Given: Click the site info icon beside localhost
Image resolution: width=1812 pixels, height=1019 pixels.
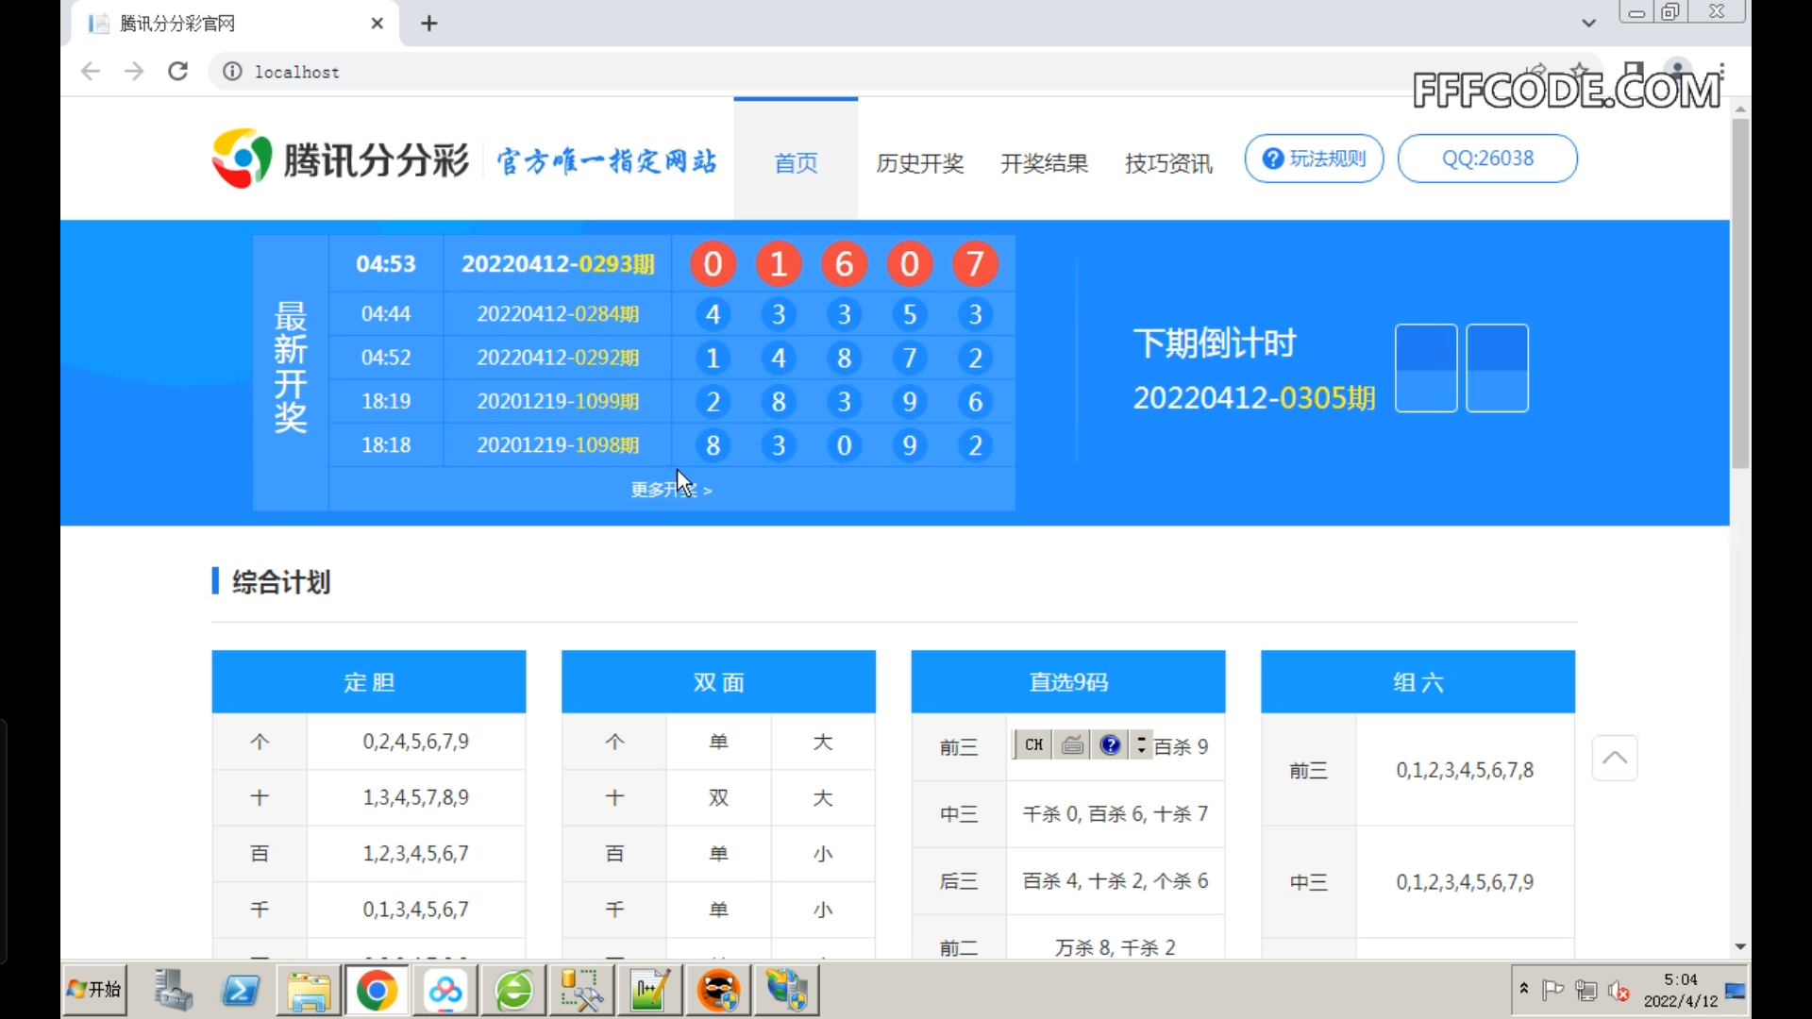Looking at the screenshot, I should coord(232,72).
